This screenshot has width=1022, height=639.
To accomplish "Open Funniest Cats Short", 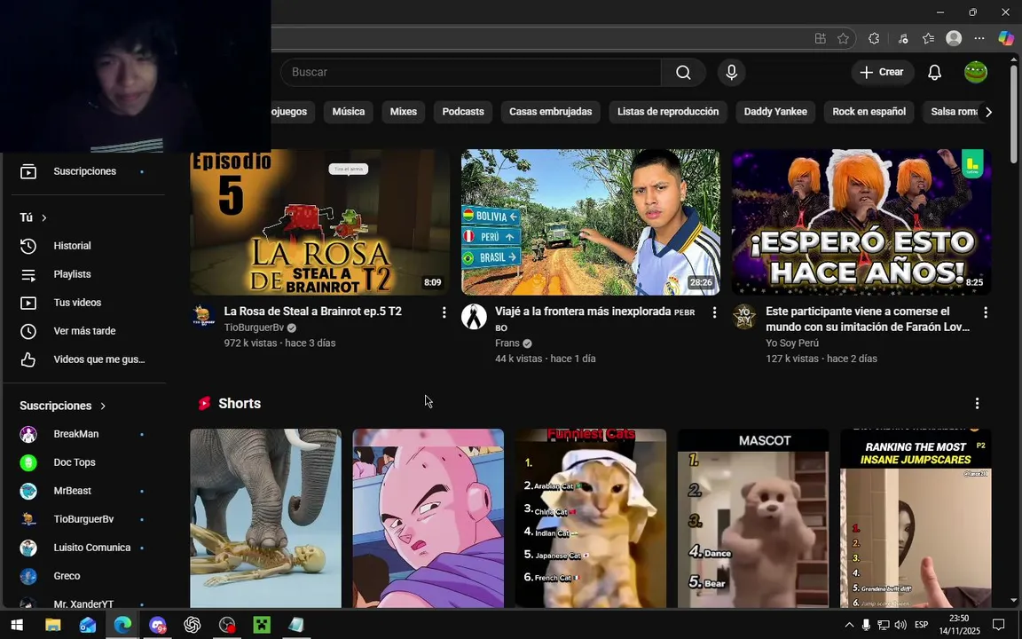I will pyautogui.click(x=591, y=518).
